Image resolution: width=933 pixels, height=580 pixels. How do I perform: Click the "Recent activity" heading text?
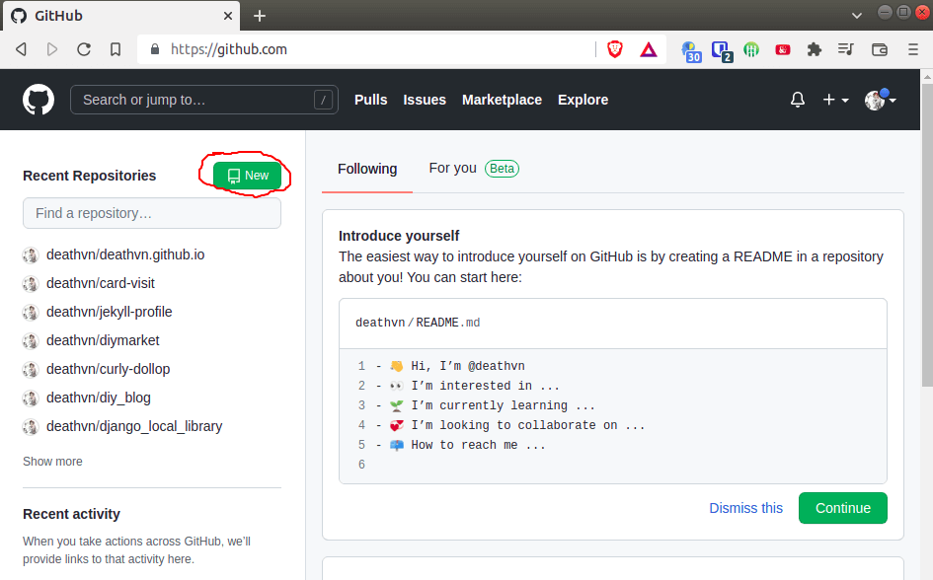[x=71, y=514]
